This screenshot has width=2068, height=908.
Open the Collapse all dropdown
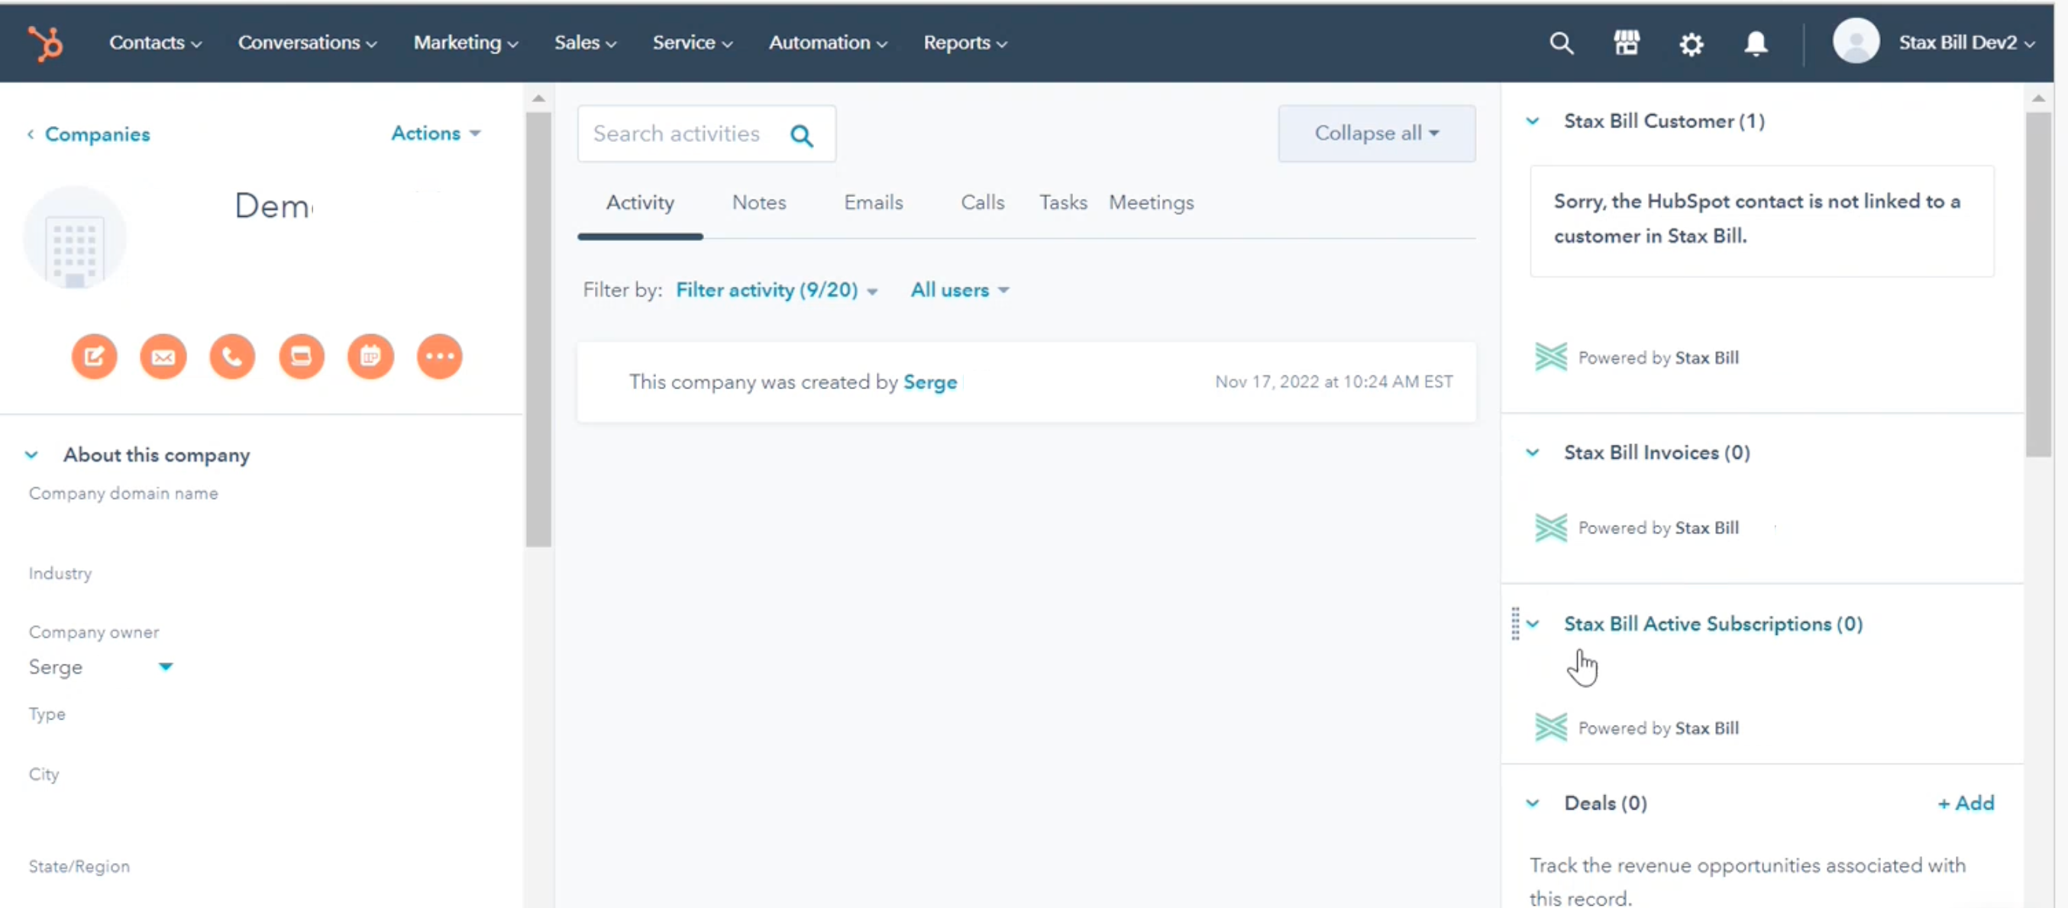(x=1376, y=134)
